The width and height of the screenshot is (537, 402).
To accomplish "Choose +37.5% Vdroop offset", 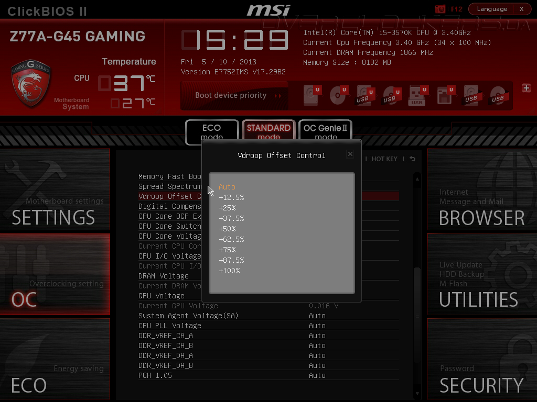I will point(231,218).
